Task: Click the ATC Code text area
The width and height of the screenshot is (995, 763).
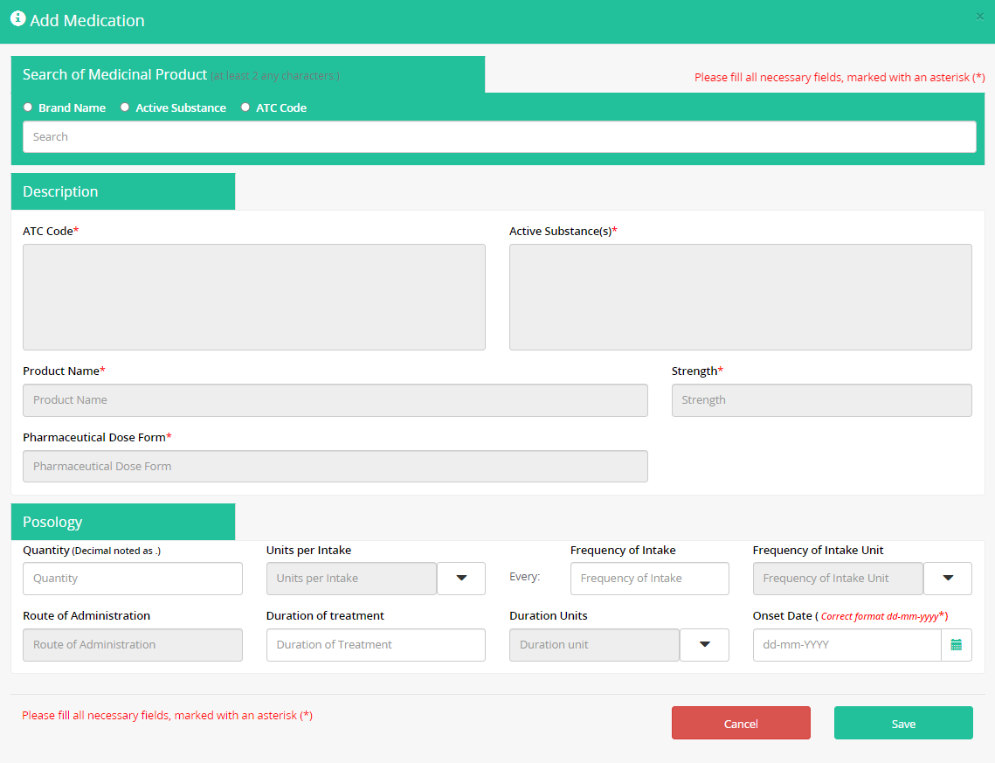Action: (253, 297)
